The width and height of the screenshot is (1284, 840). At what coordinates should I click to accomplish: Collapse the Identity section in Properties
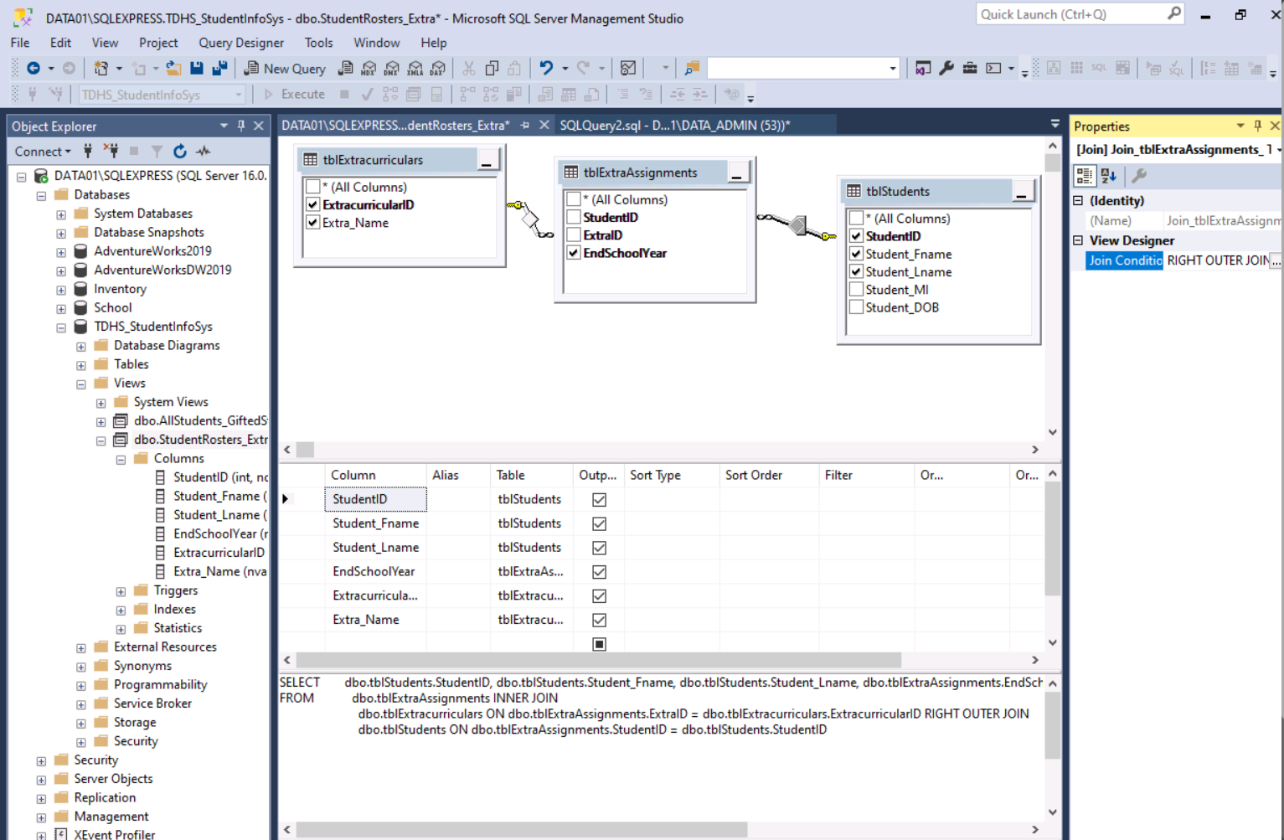click(1079, 201)
